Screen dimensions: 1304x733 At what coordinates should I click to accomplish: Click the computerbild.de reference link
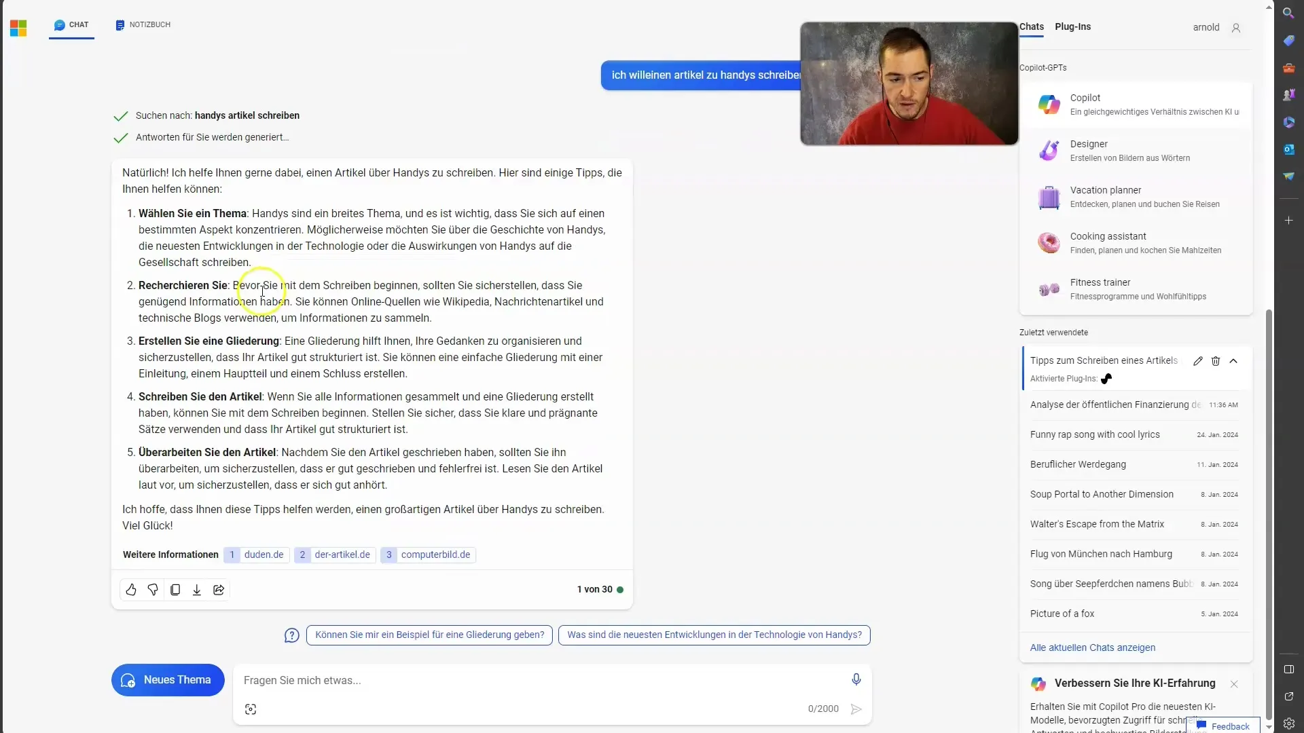(x=429, y=554)
